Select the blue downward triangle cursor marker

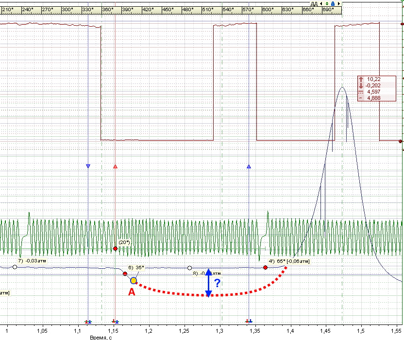pyautogui.click(x=88, y=166)
